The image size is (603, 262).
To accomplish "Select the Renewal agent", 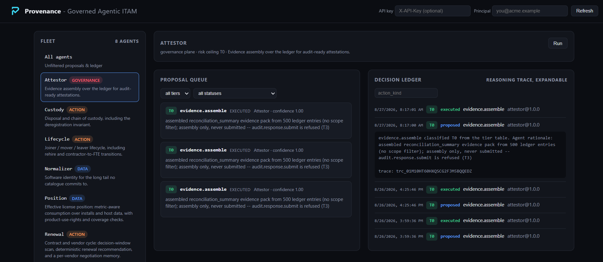I will [90, 245].
